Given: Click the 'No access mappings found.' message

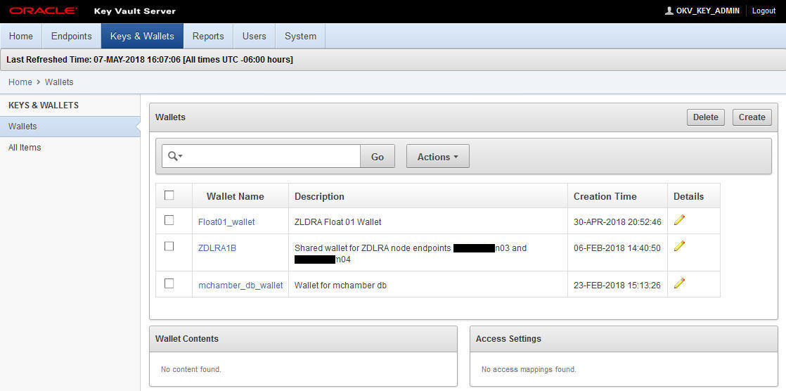Looking at the screenshot, I should (529, 369).
